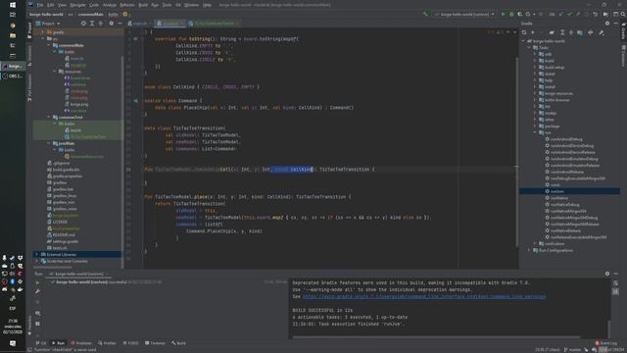Expand Scratches and Consoles node

tap(37, 261)
